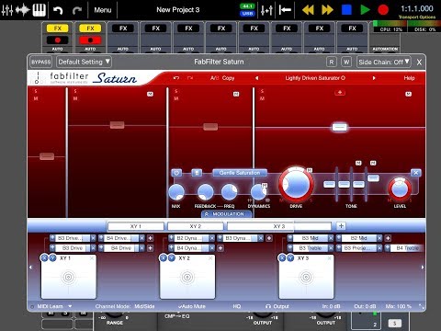
Task: Toggle the plugin BYPASS button
Action: tap(40, 62)
